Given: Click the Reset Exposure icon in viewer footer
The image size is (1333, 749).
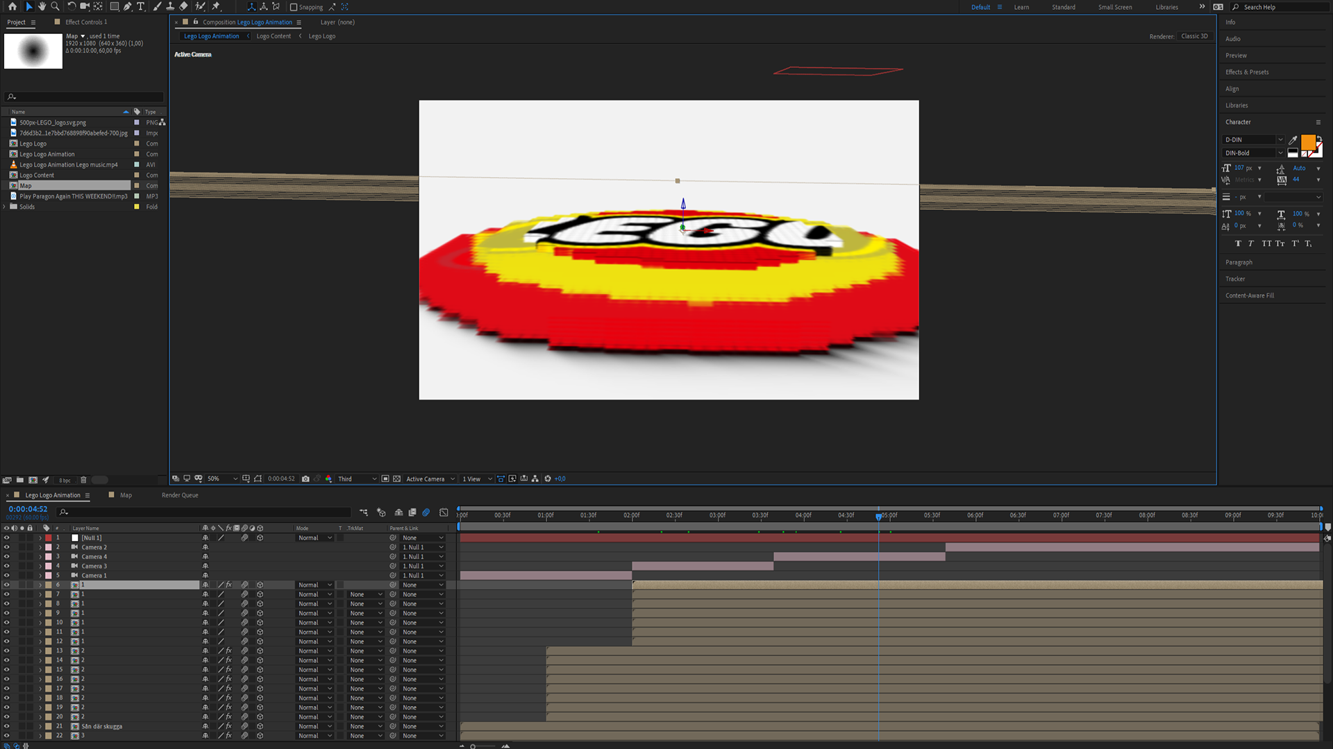Looking at the screenshot, I should click(x=548, y=479).
